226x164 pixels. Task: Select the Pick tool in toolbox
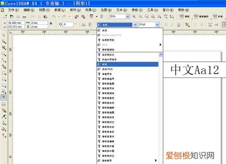tap(4, 35)
